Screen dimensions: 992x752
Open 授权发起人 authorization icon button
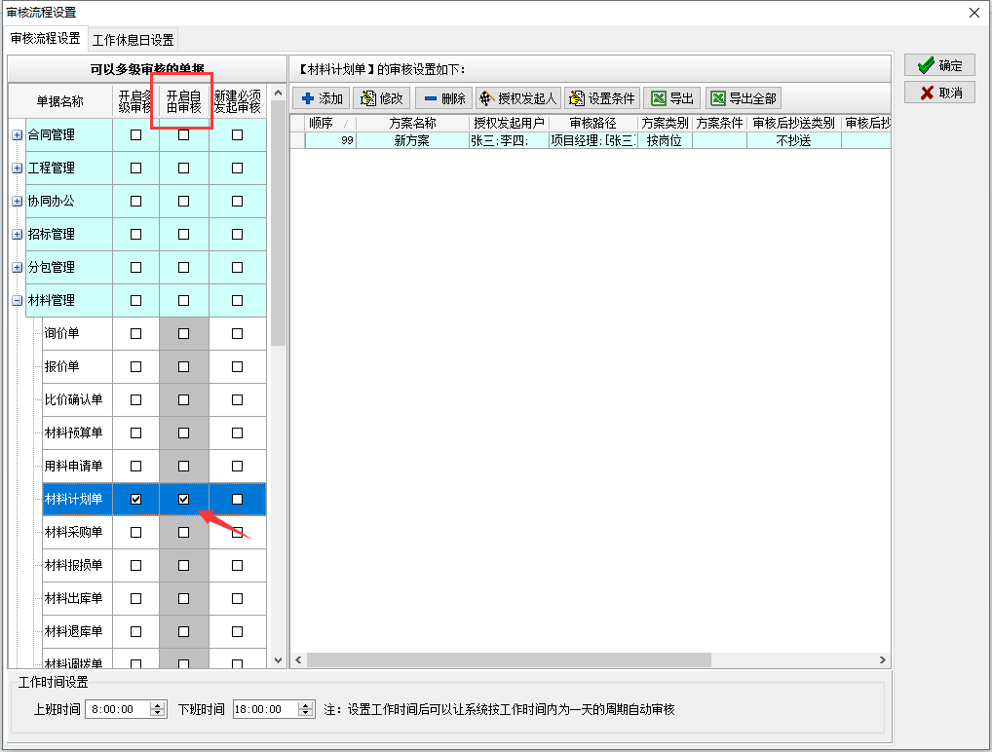tap(485, 98)
